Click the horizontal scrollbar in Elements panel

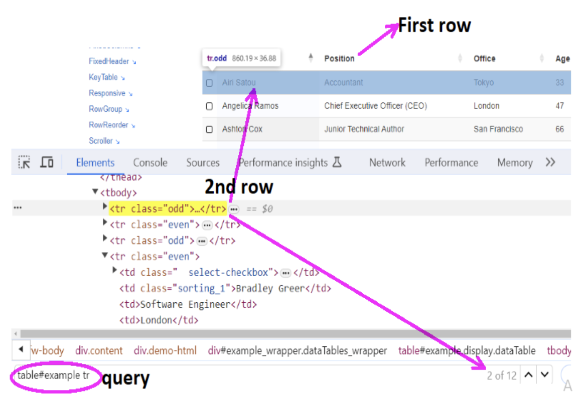(x=291, y=333)
